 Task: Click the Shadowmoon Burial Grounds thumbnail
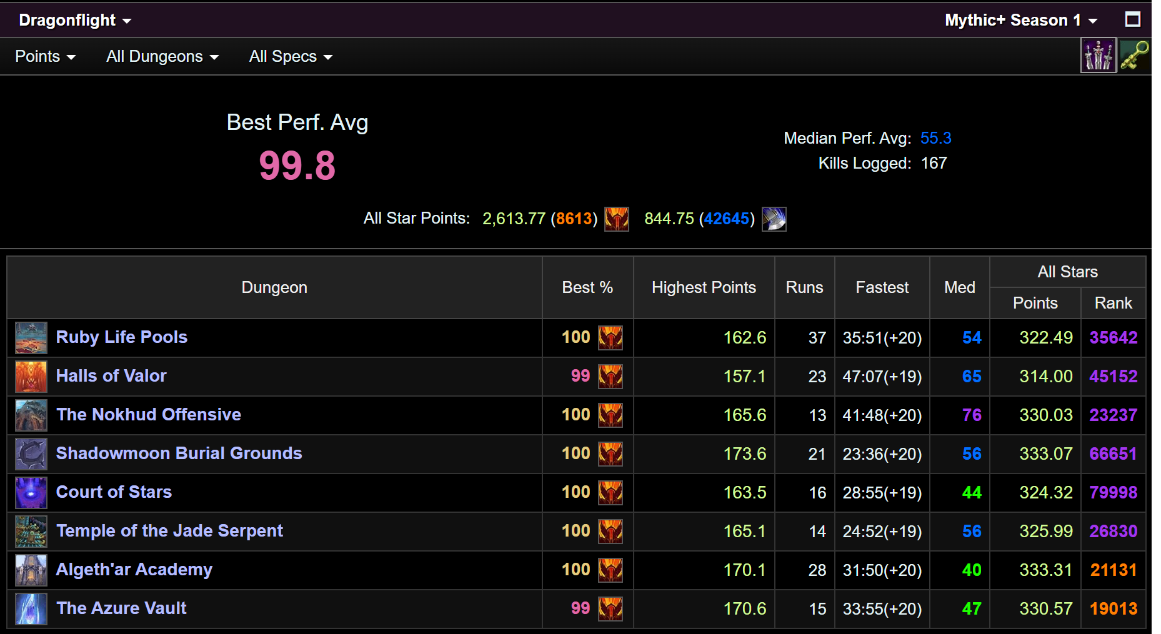31,454
